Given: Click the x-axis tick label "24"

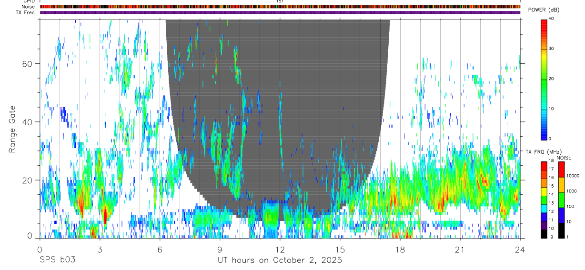Looking at the screenshot, I should pos(520,250).
